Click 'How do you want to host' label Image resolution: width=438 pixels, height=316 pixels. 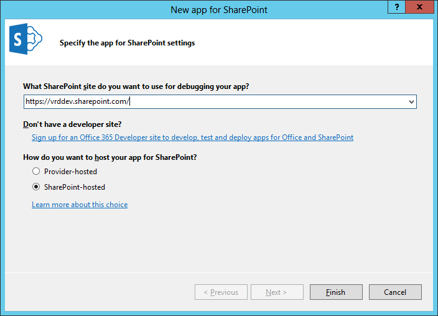pos(110,157)
